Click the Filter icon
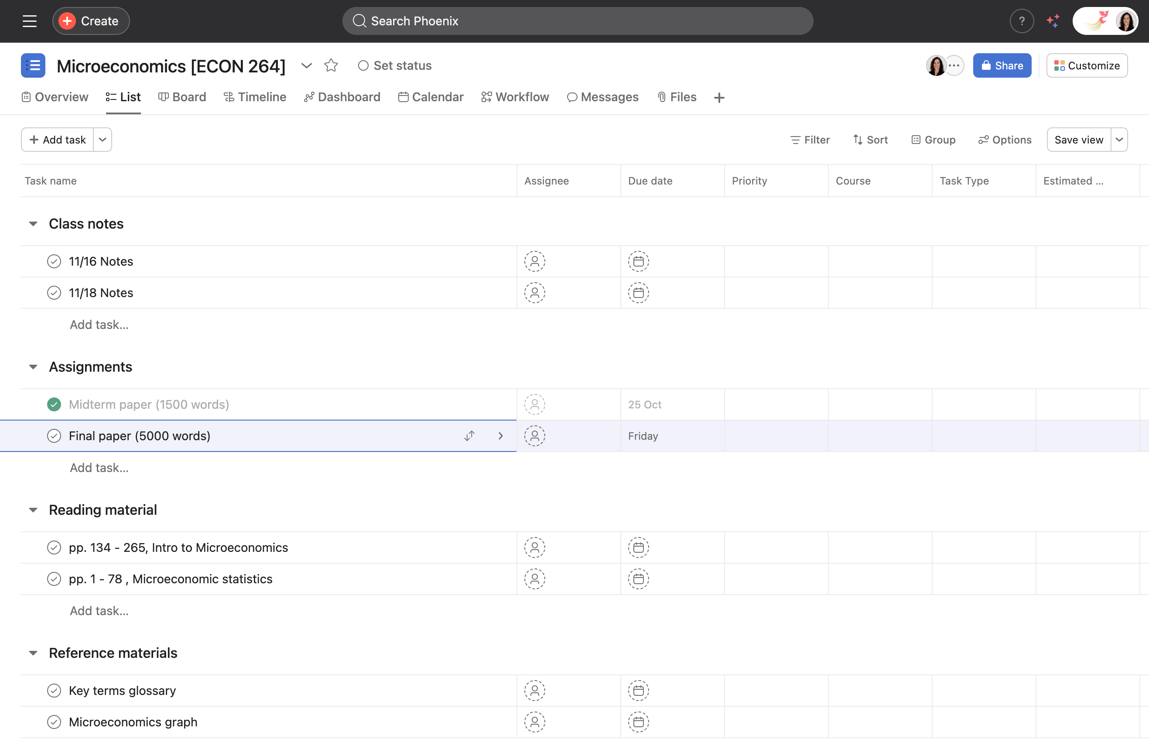 point(796,140)
